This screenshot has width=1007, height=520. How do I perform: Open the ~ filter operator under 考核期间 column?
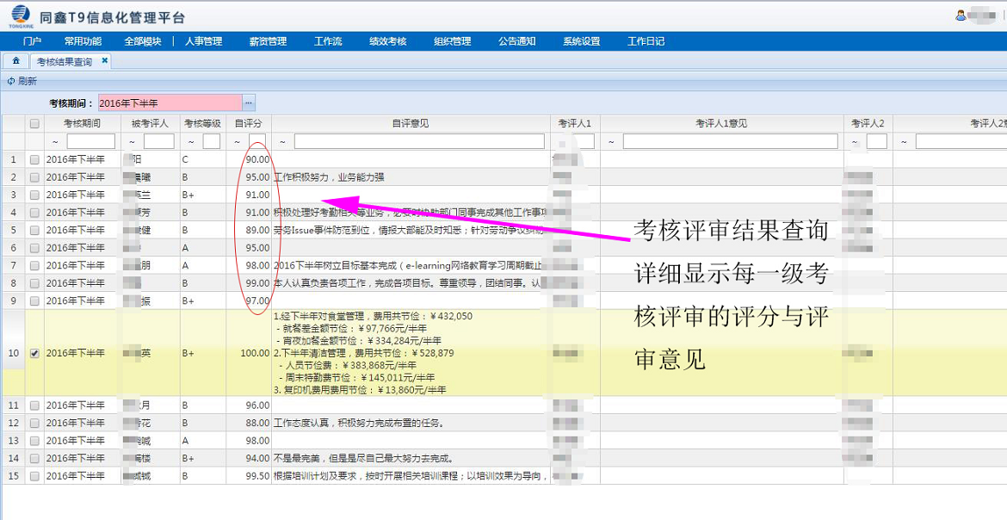pyautogui.click(x=56, y=141)
